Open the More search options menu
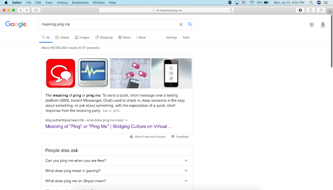Viewport: 333px width, 190px height. pos(141,37)
